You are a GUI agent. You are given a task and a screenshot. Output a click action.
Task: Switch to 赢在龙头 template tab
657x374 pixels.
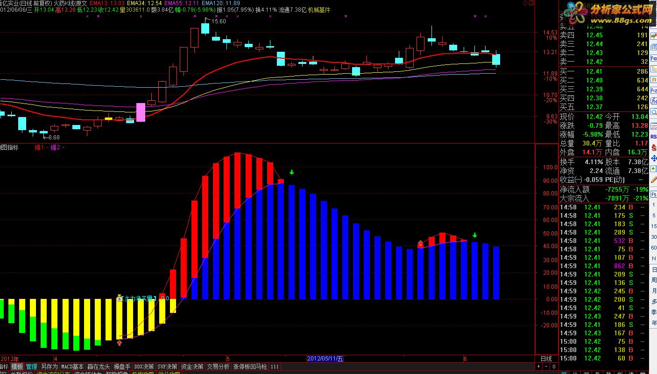[x=99, y=367]
